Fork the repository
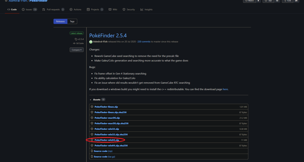The width and height of the screenshot is (304, 162). 287,1
